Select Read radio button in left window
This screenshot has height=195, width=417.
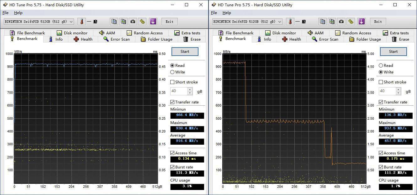coord(172,66)
